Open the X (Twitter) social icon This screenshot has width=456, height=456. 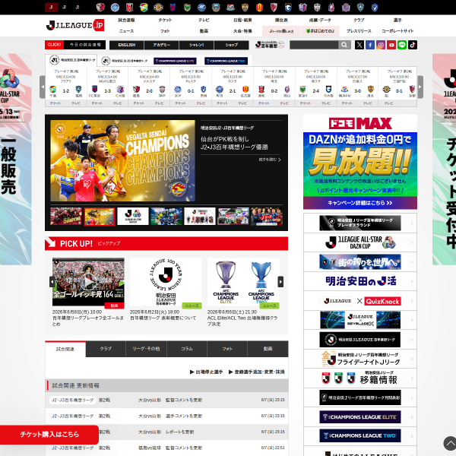coord(359,45)
